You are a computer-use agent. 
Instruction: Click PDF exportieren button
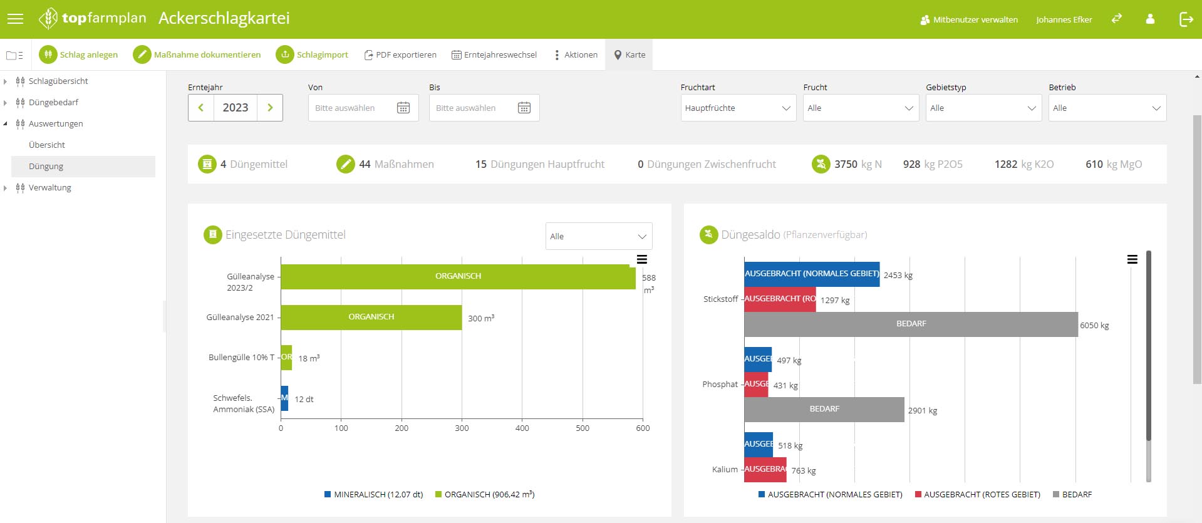coord(400,54)
